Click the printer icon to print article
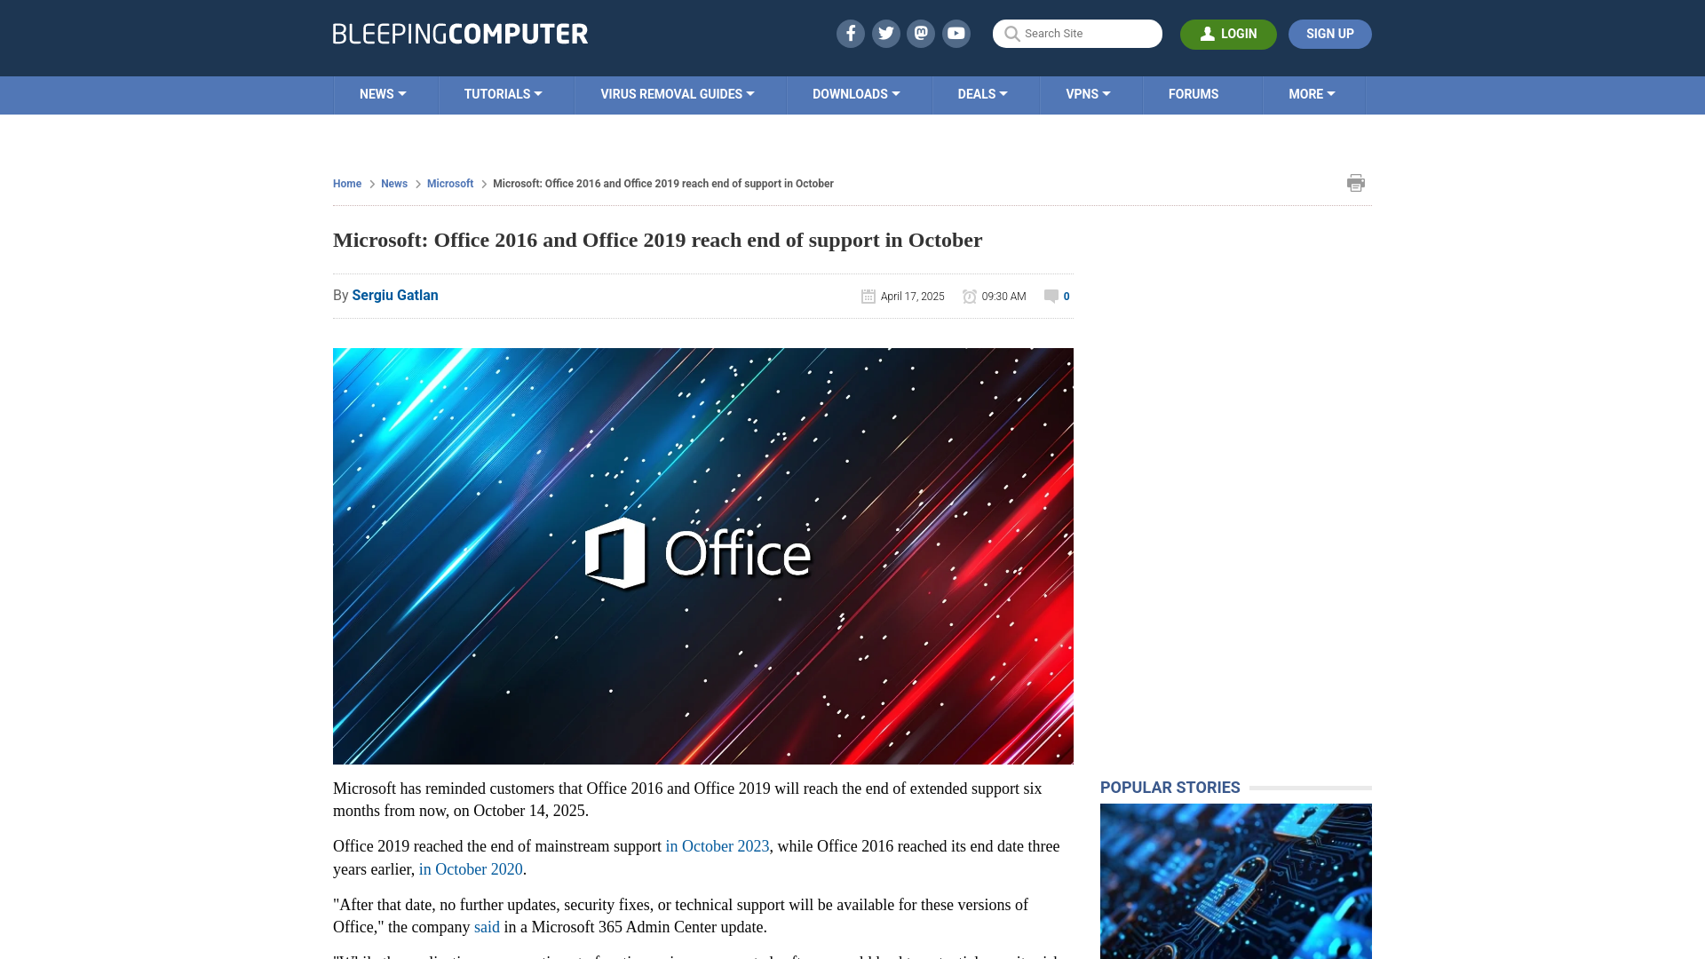Screen dimensions: 1705x959 [x=1355, y=183]
